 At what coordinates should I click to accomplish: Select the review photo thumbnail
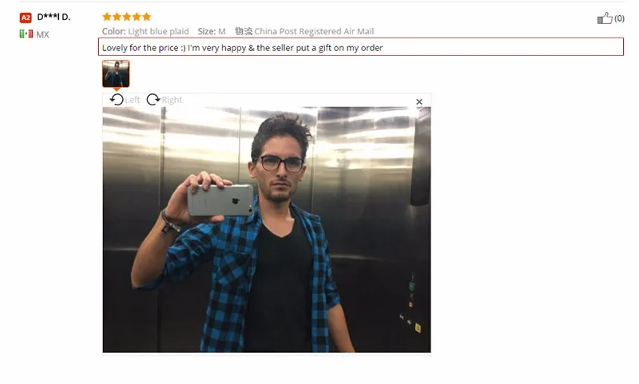116,73
